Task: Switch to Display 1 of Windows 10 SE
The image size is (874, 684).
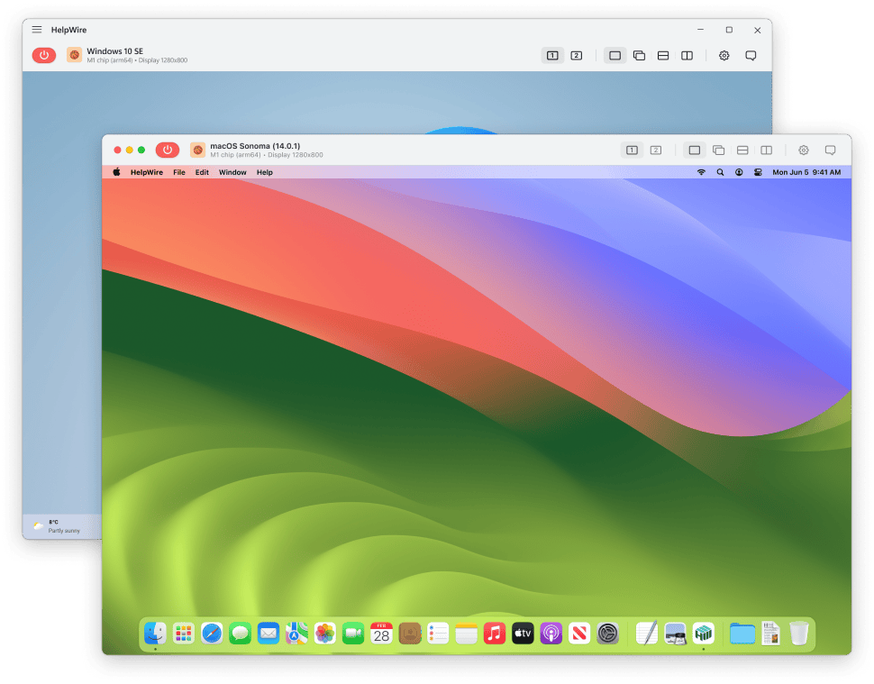Action: pyautogui.click(x=552, y=55)
